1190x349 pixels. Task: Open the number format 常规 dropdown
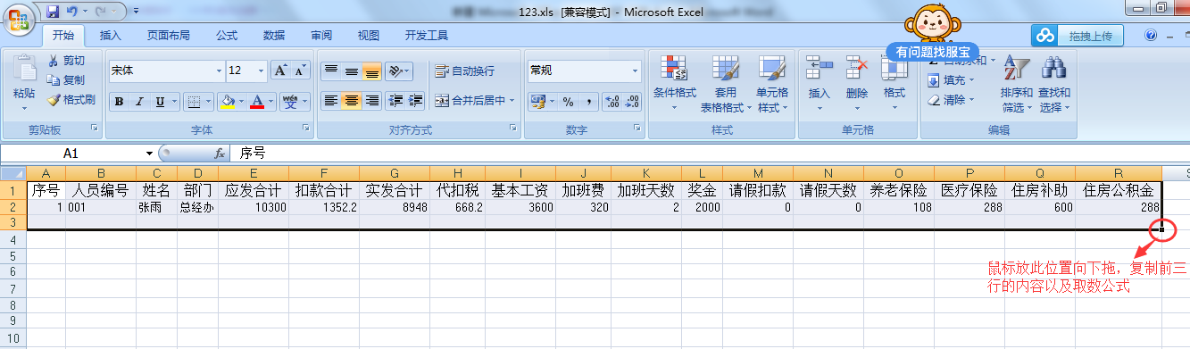pos(636,71)
